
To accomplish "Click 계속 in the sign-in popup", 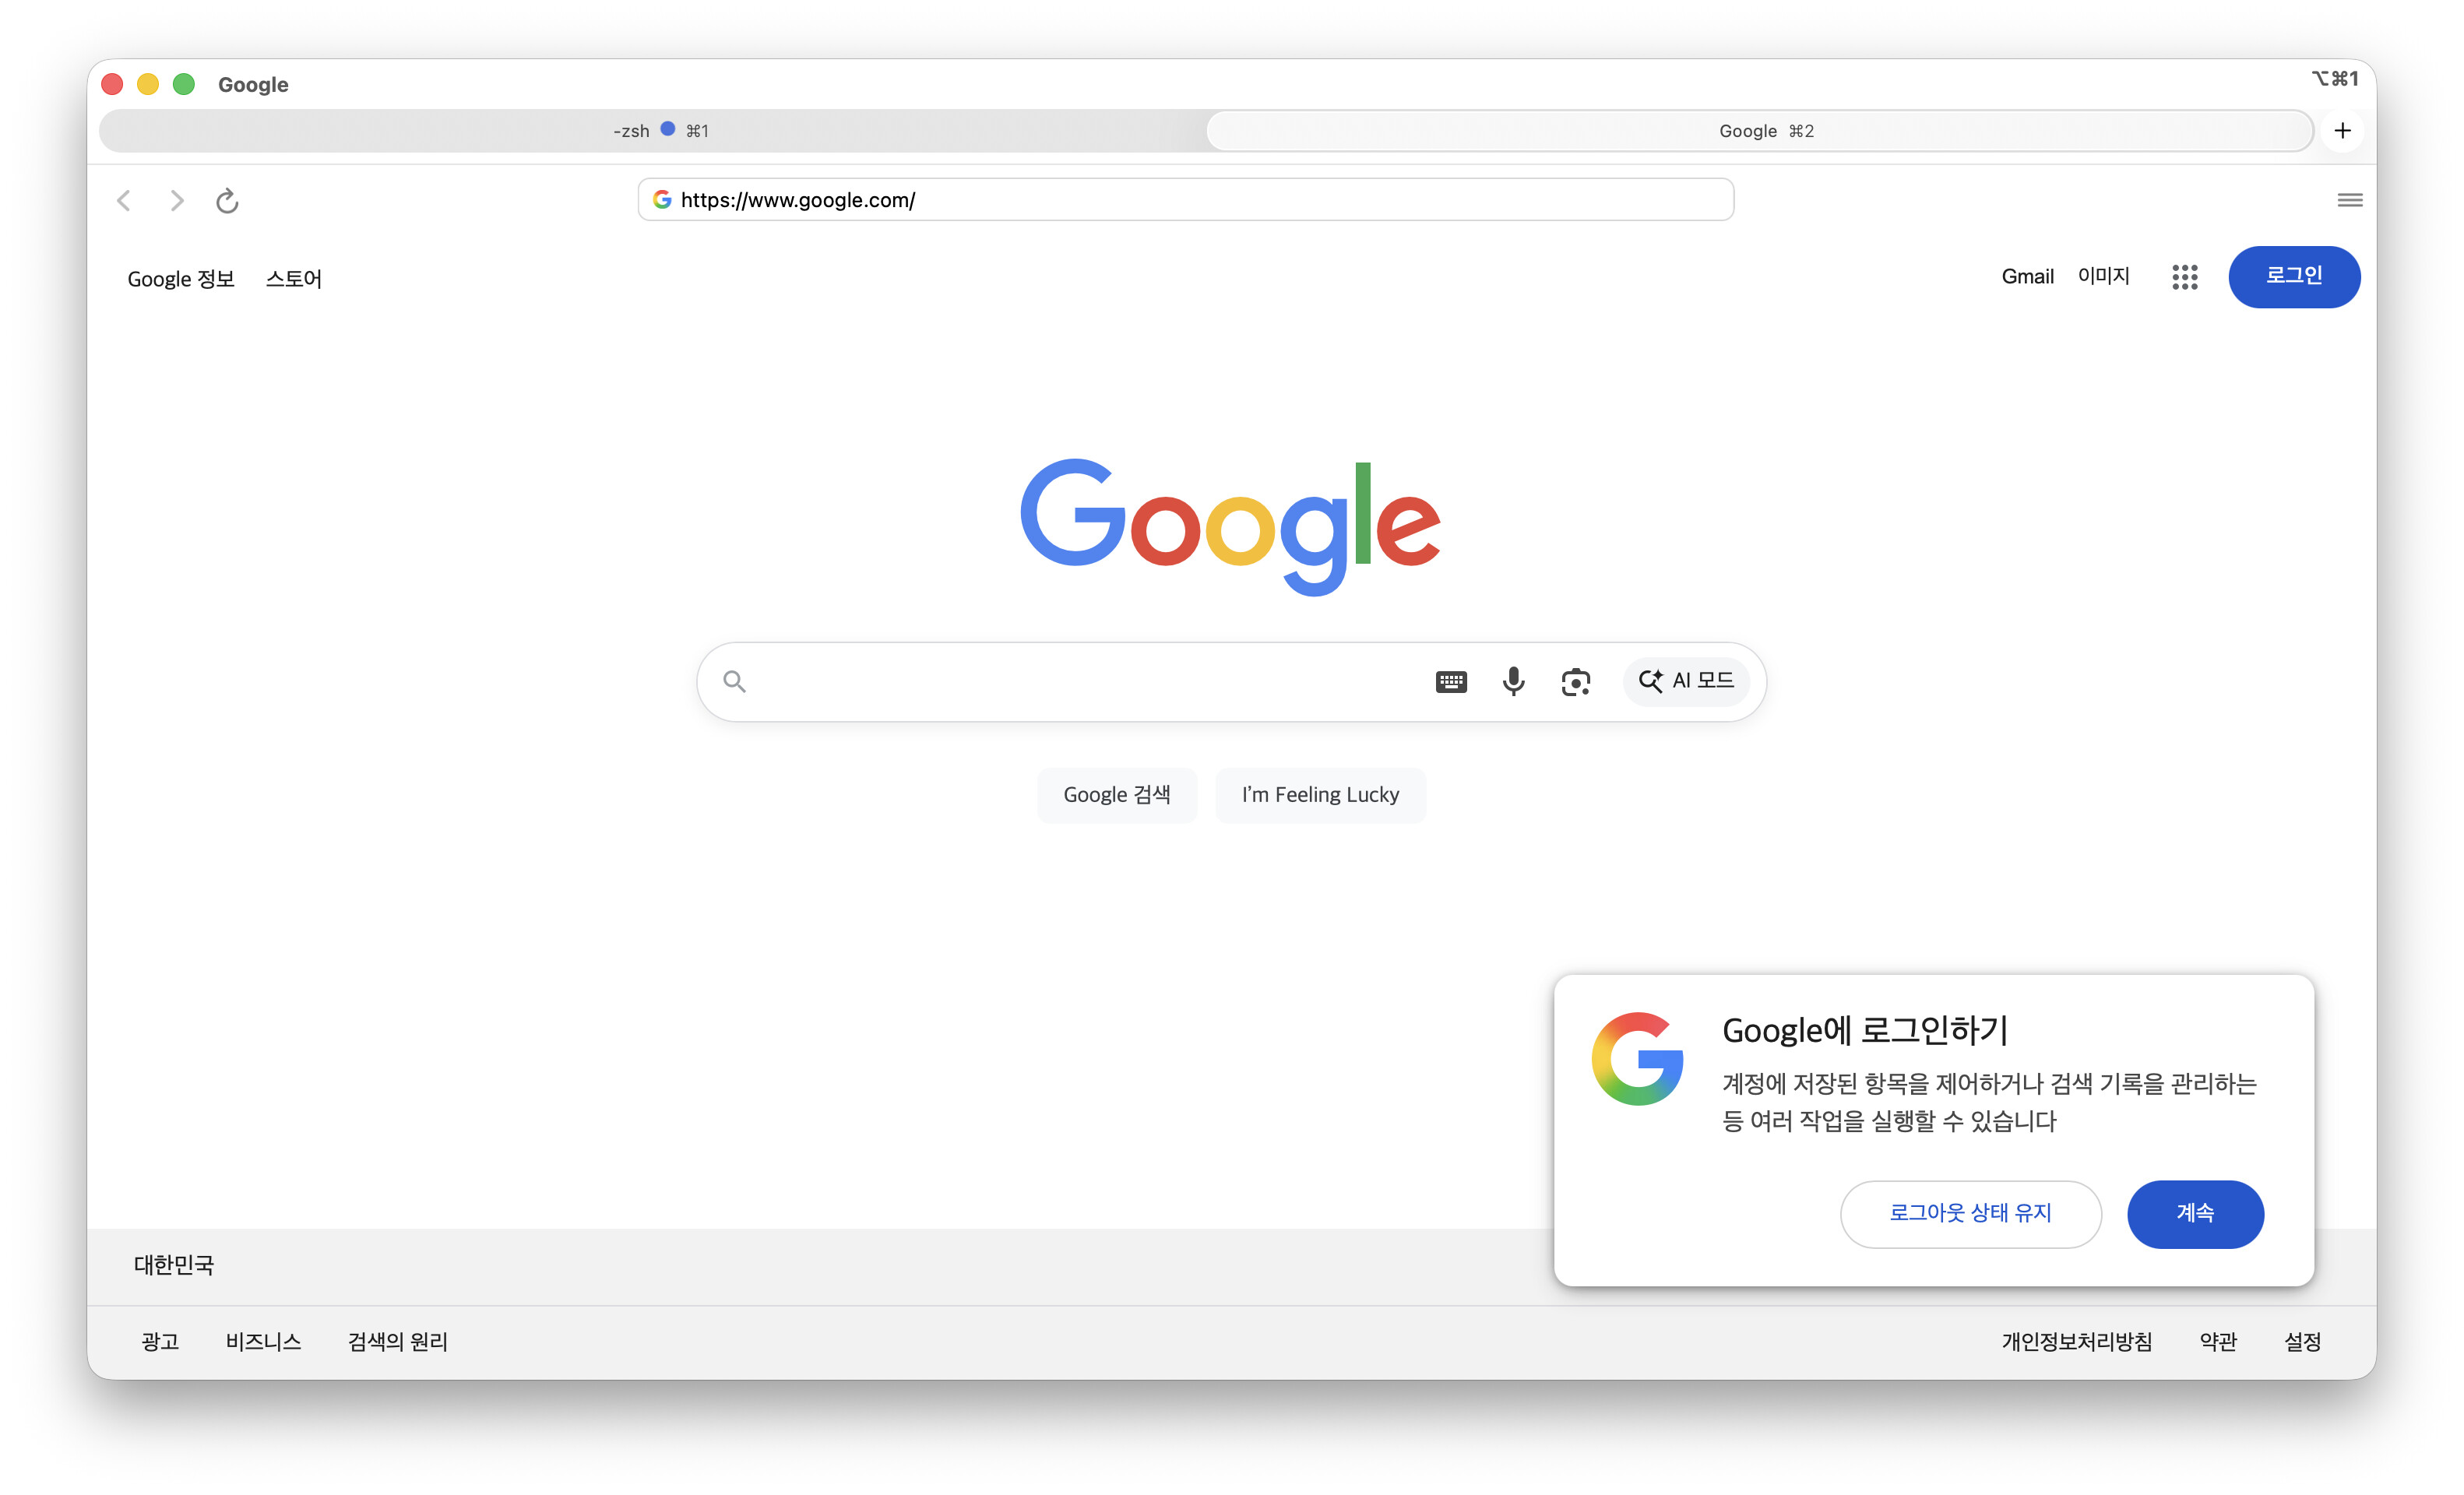I will 2195,1214.
